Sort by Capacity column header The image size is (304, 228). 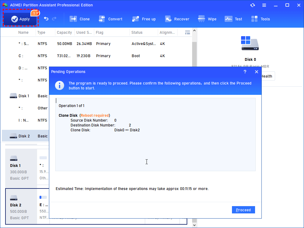tap(64, 33)
